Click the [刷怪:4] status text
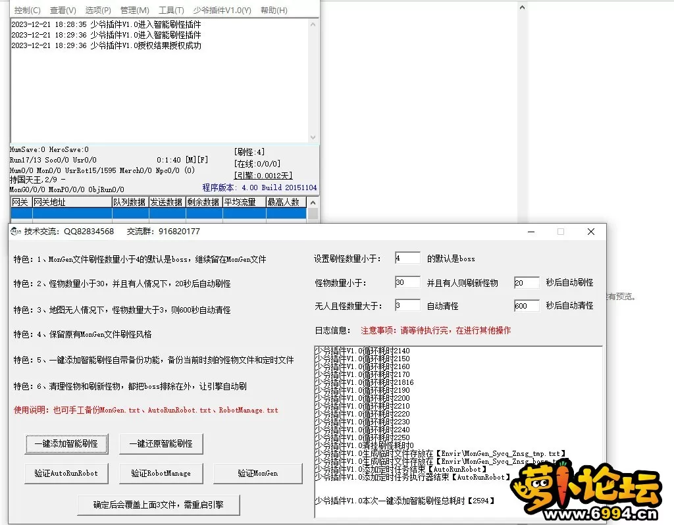This screenshot has height=525, width=674. (249, 152)
